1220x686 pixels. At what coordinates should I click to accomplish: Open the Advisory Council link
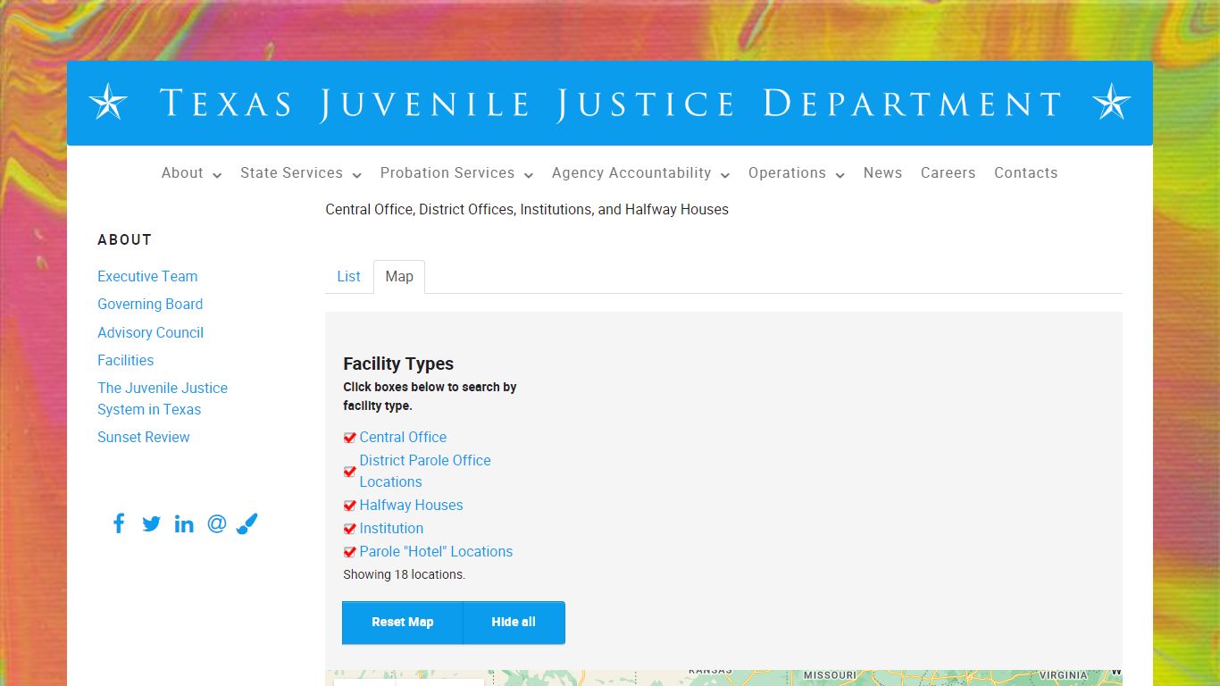click(150, 332)
